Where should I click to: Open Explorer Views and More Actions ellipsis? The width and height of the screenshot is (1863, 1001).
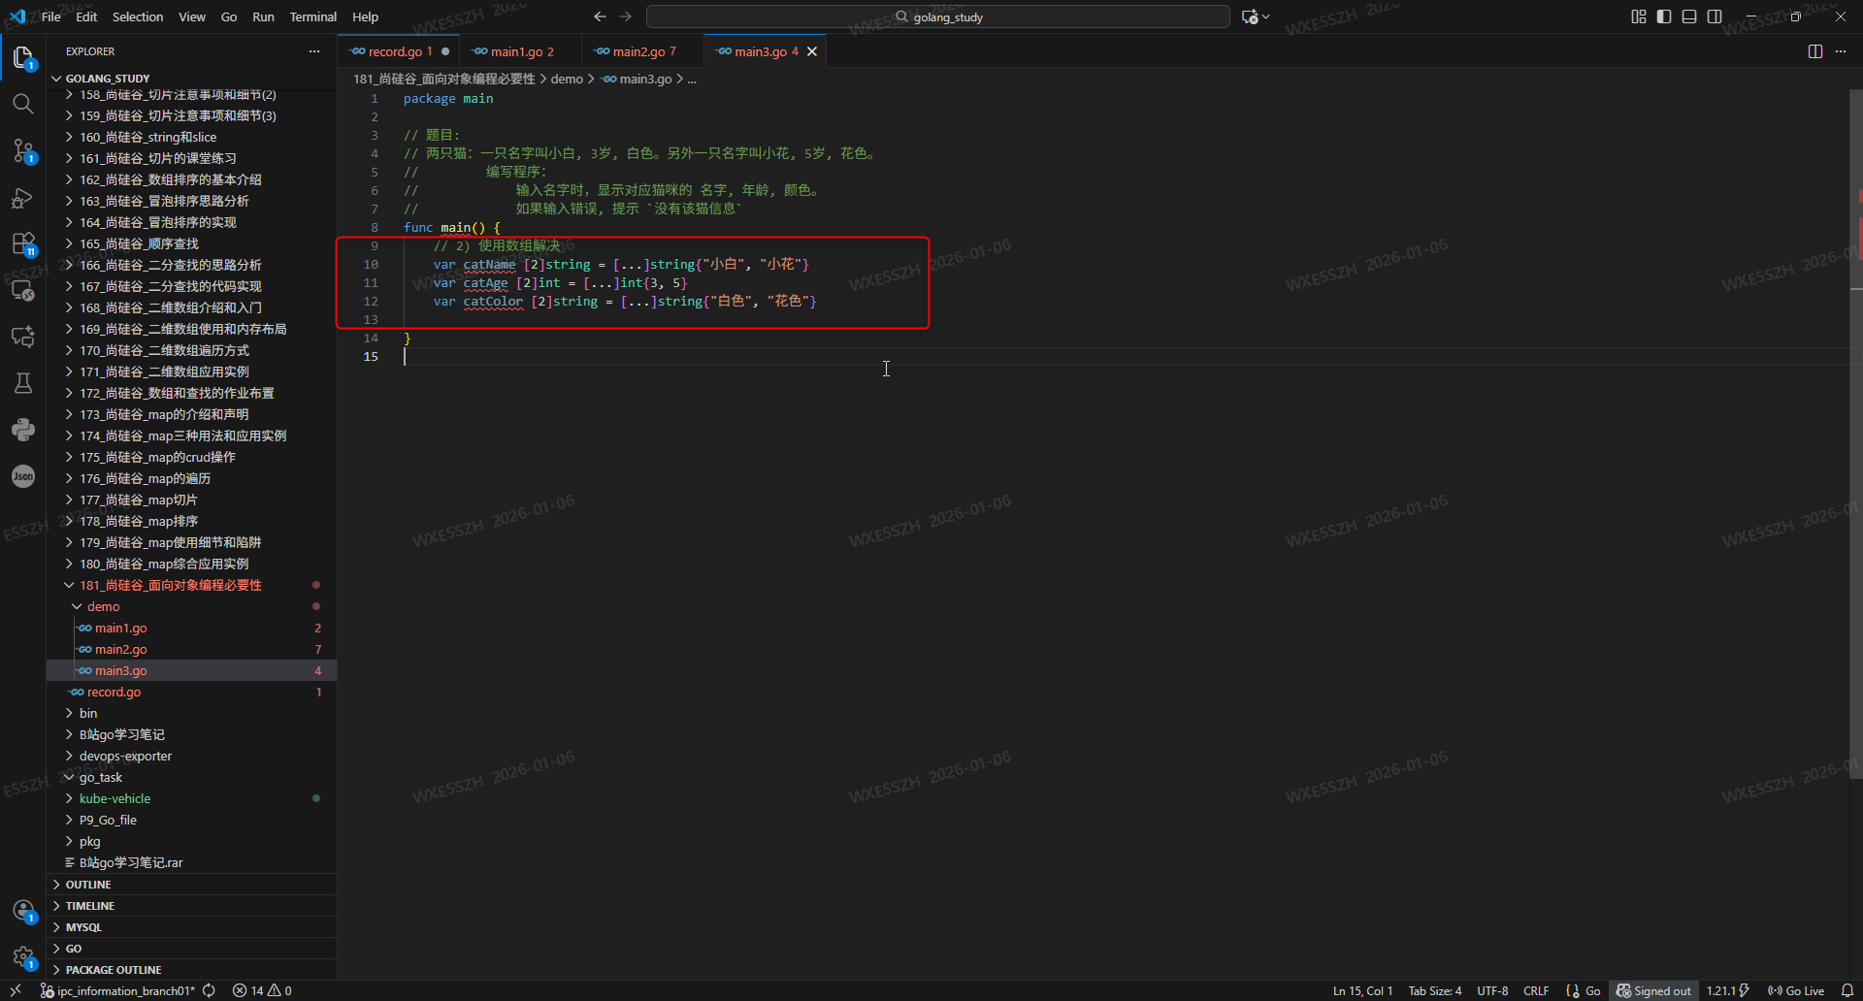[x=314, y=51]
